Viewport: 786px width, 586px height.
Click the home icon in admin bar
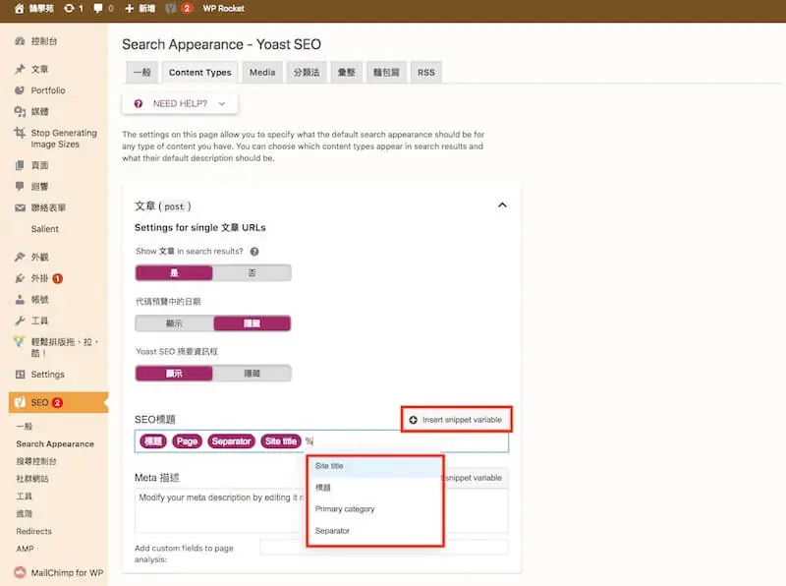[x=19, y=9]
